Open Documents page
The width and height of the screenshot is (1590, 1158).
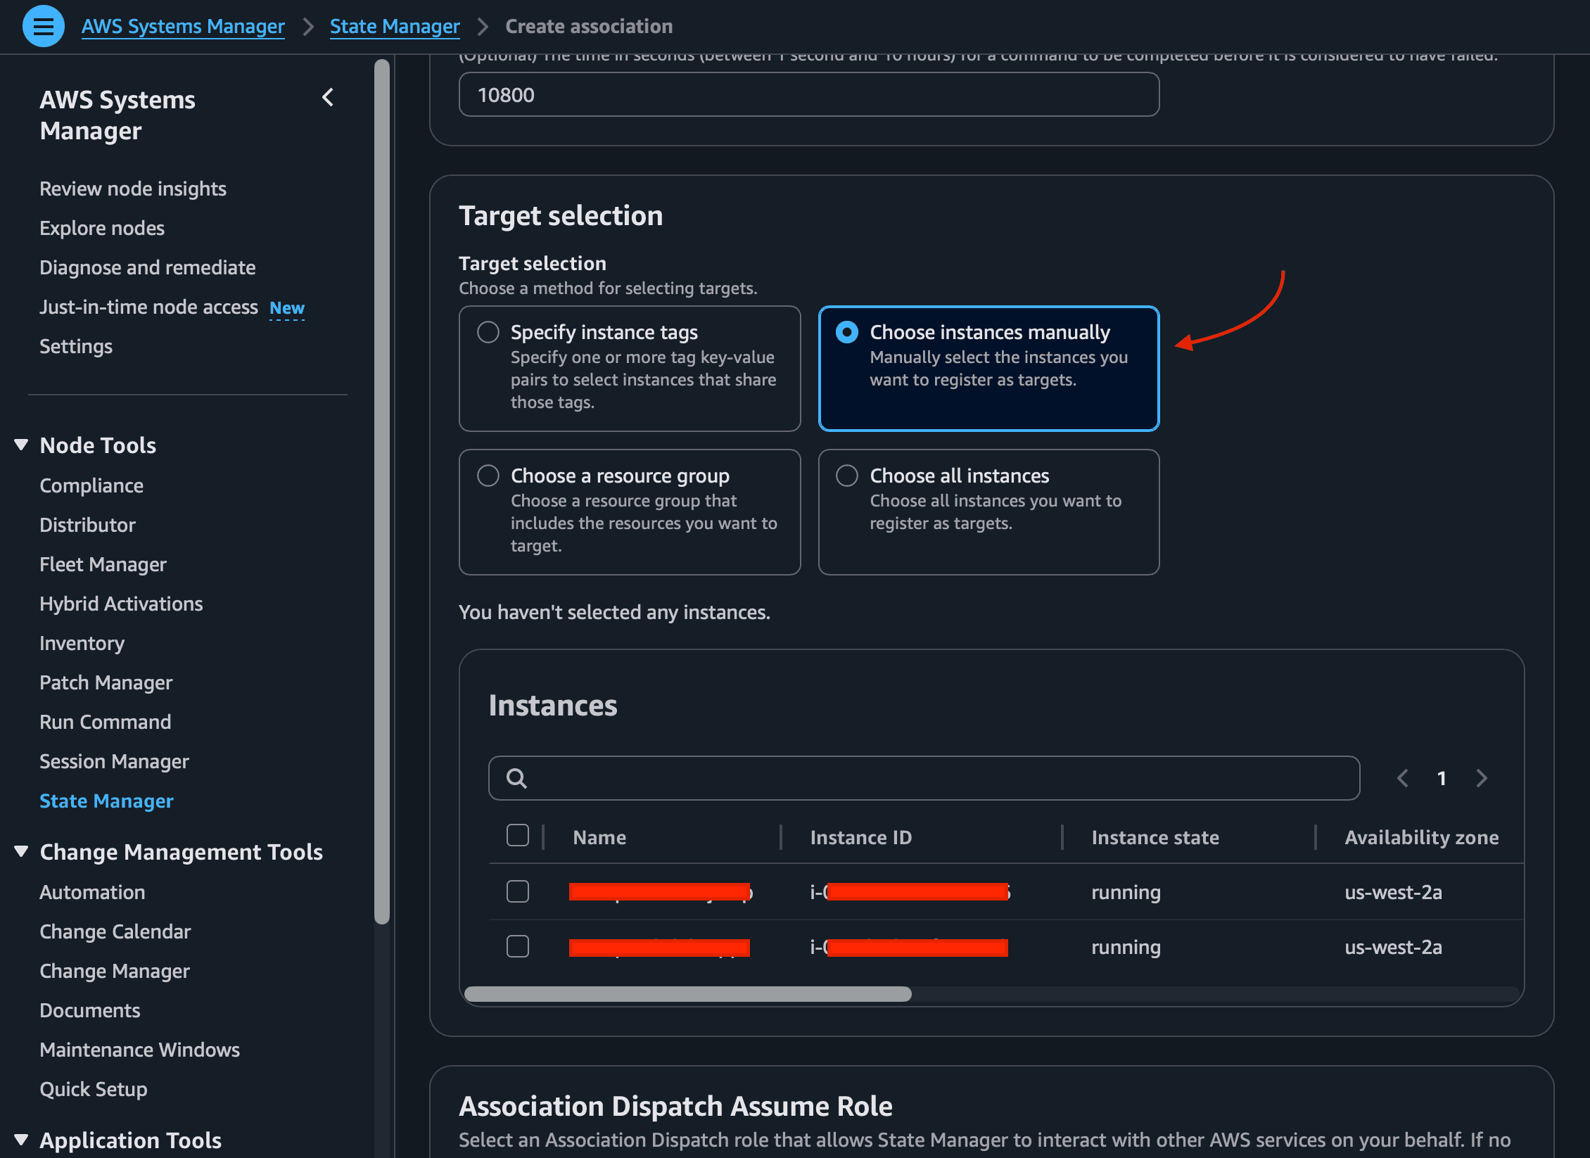90,1010
